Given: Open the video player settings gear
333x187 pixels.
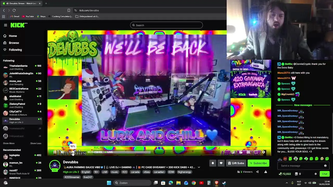Looking at the screenshot, I should [264, 152].
